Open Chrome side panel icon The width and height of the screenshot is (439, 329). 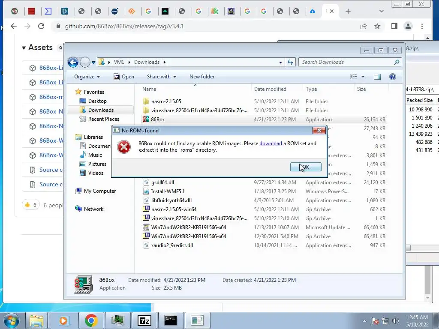click(x=394, y=26)
